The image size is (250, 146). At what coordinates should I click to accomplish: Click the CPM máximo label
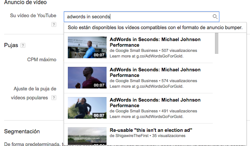[42, 60]
